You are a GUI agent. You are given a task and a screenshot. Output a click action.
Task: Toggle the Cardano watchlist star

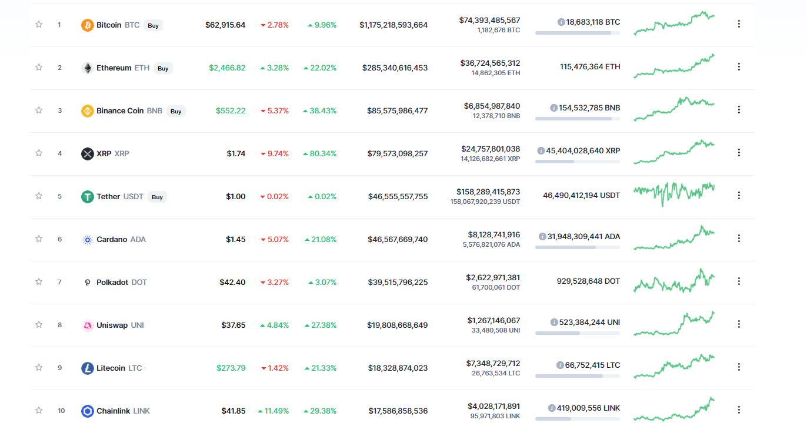[39, 239]
